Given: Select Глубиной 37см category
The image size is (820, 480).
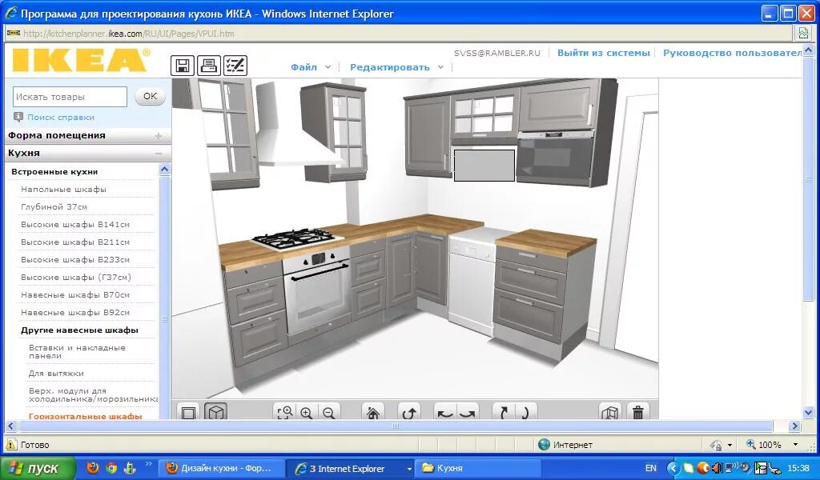Looking at the screenshot, I should tap(54, 207).
